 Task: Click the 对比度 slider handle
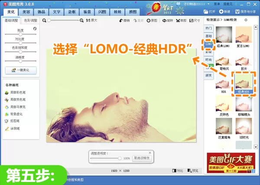(20, 43)
